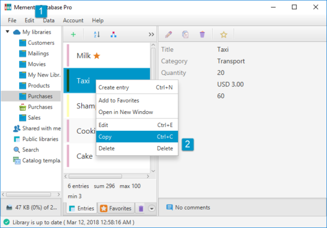Open the recycle bin tab
The image size is (327, 228).
pyautogui.click(x=141, y=208)
